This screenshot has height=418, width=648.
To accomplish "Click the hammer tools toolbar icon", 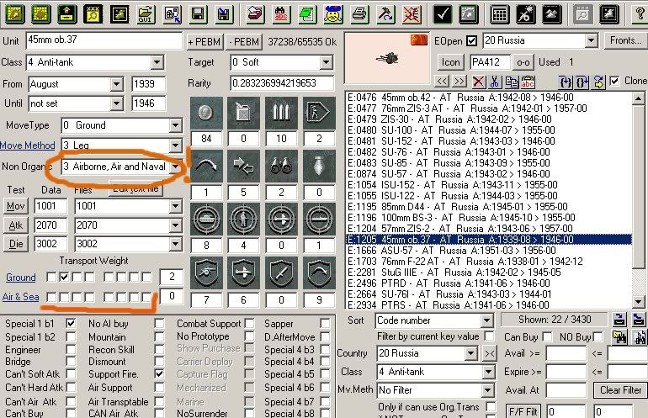I will 385,15.
